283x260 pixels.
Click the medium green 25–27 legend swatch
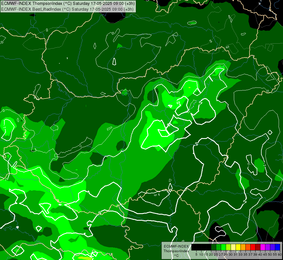pyautogui.click(x=219, y=247)
